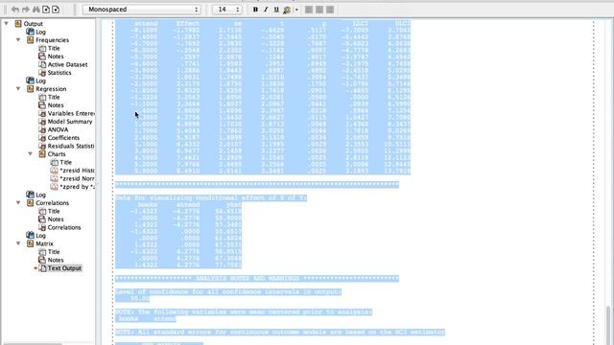This screenshot has height=345, width=614.
Task: Collapse the Charts node
Action: 31,154
